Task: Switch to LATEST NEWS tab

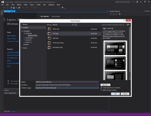Action: (56, 17)
